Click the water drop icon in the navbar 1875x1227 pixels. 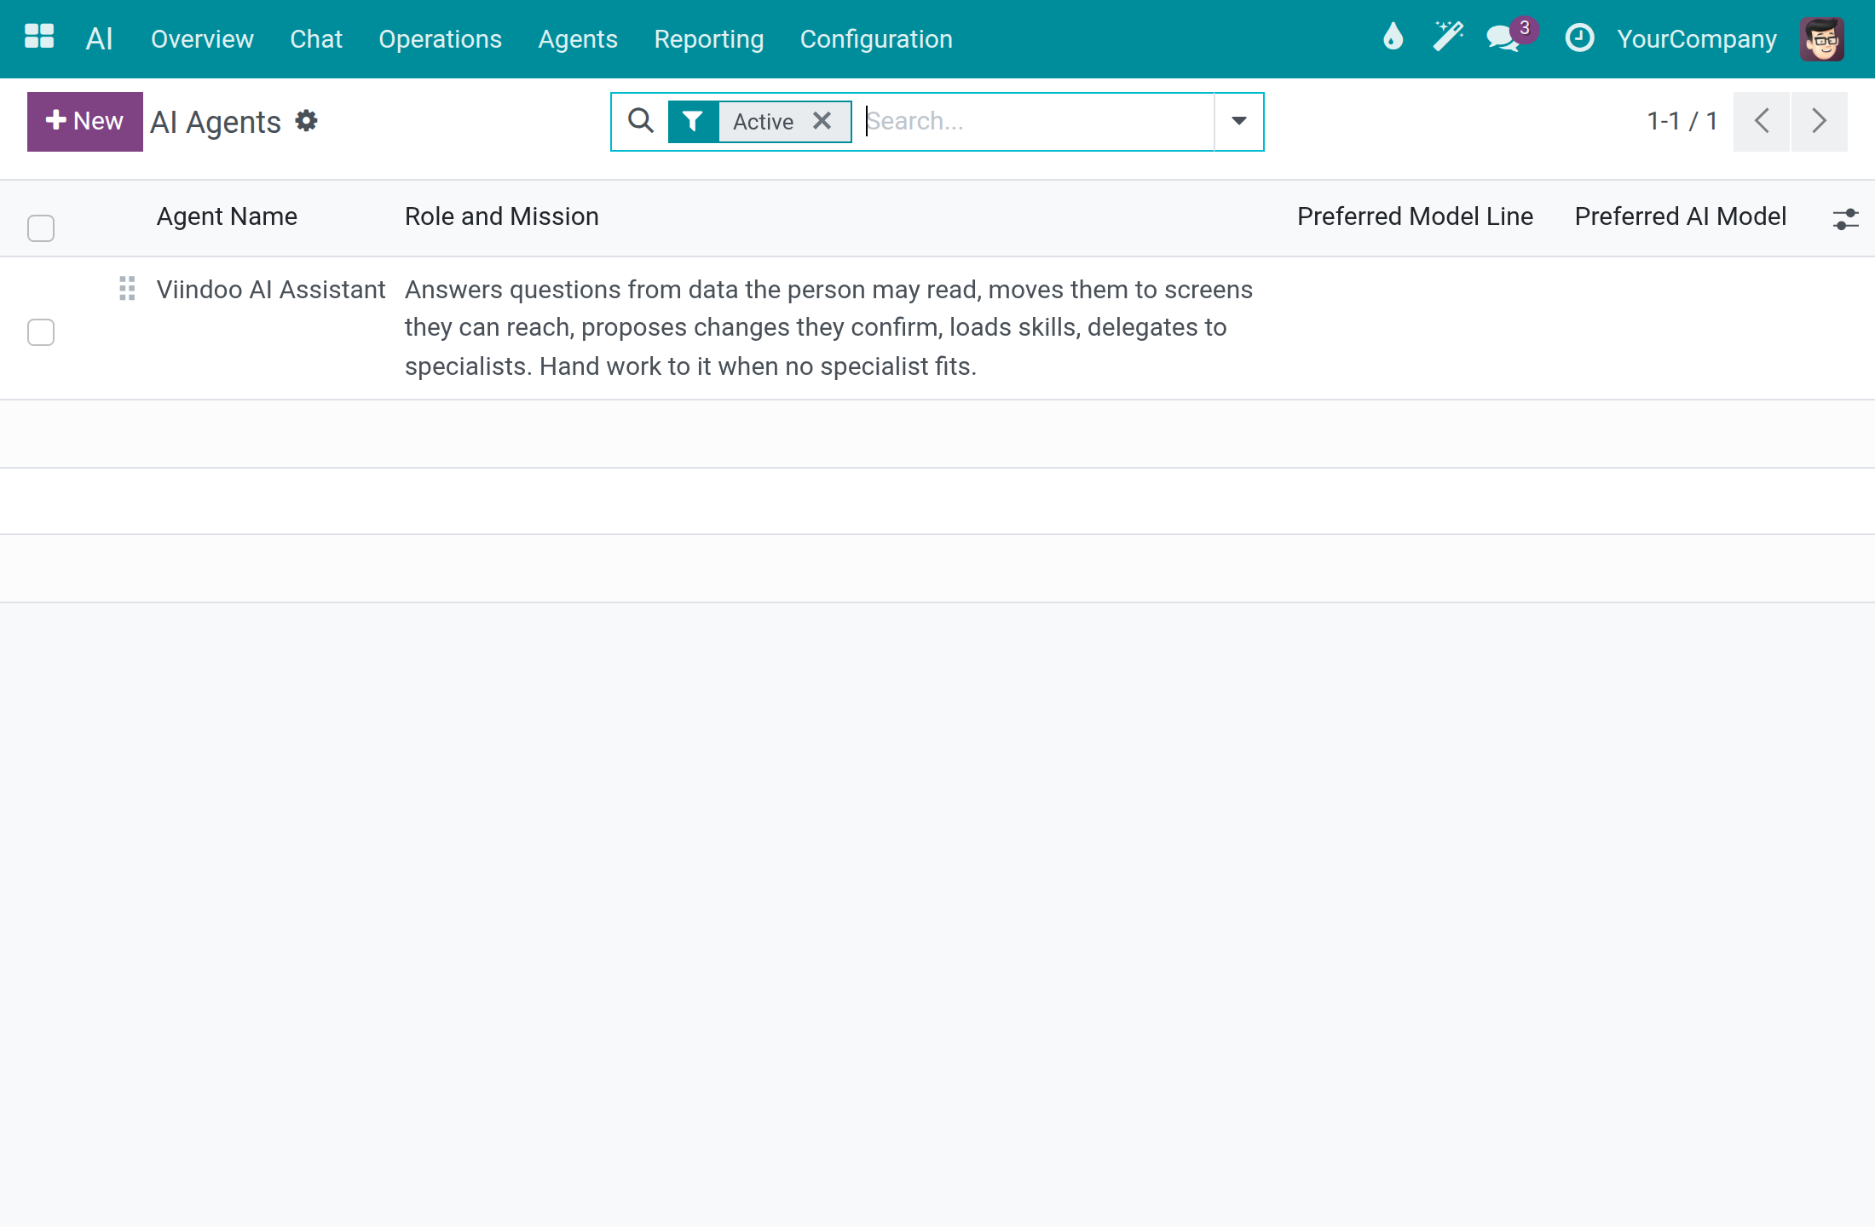[1393, 37]
